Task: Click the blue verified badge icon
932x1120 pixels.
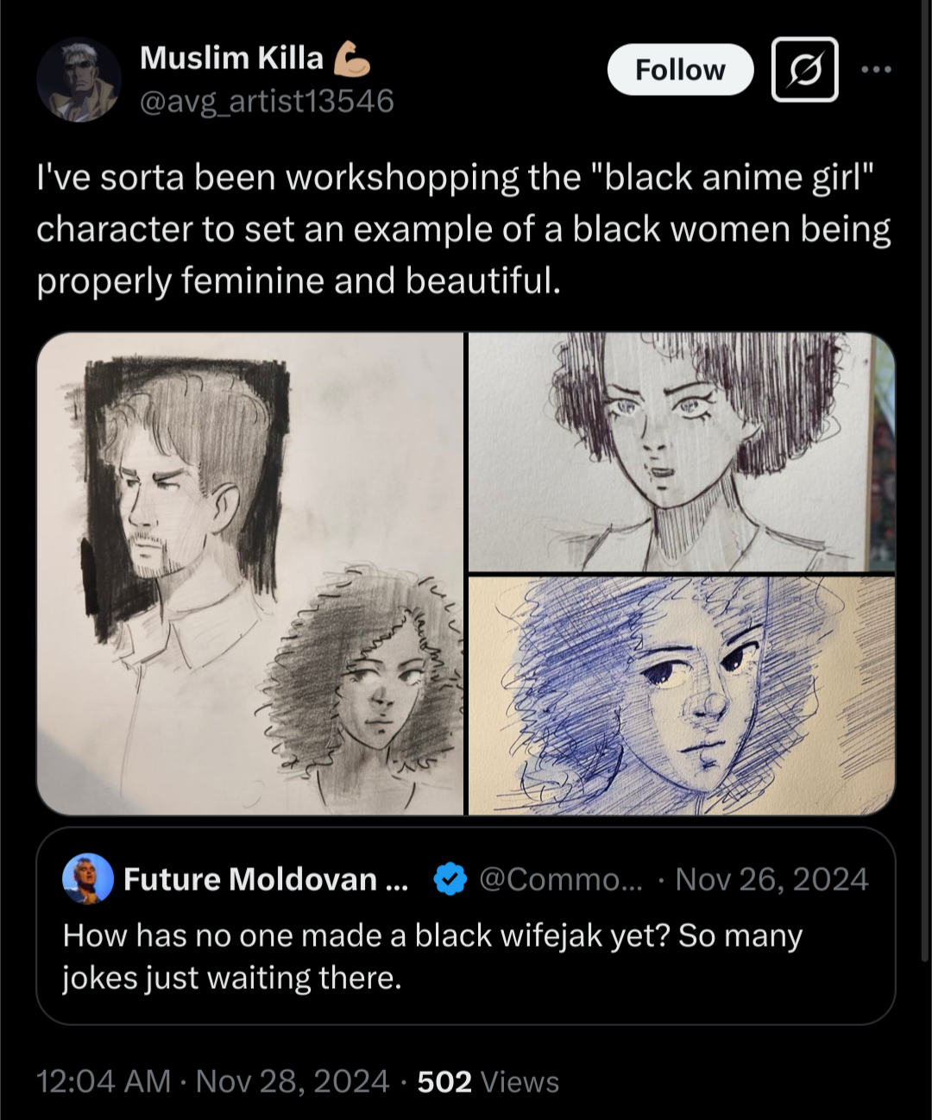Action: pyautogui.click(x=450, y=879)
